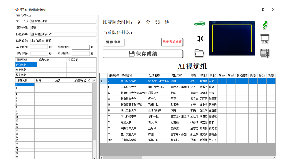Click the 队伍名称 column header

159,75
